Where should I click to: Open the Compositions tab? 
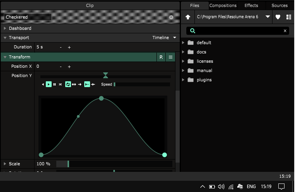(x=223, y=5)
